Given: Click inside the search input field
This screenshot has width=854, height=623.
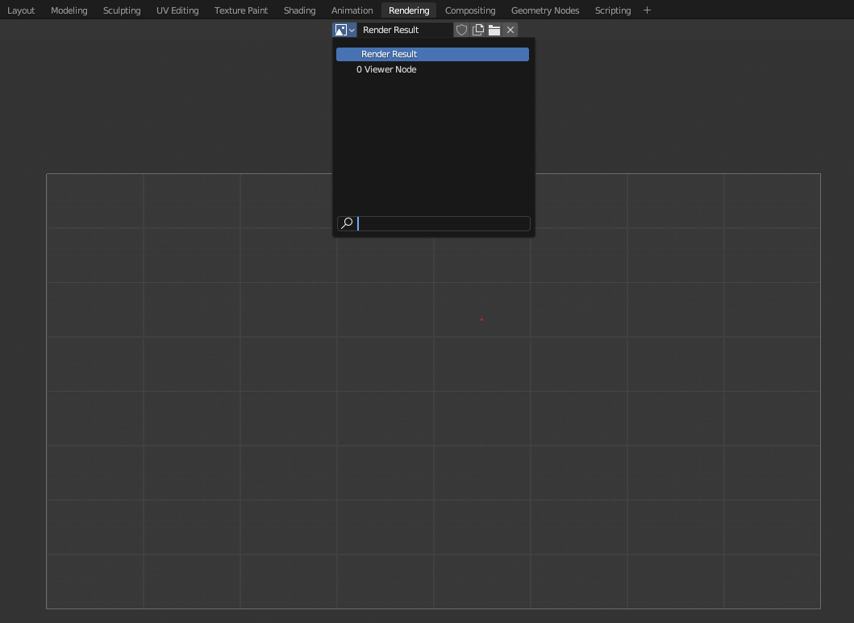Looking at the screenshot, I should pyautogui.click(x=444, y=223).
